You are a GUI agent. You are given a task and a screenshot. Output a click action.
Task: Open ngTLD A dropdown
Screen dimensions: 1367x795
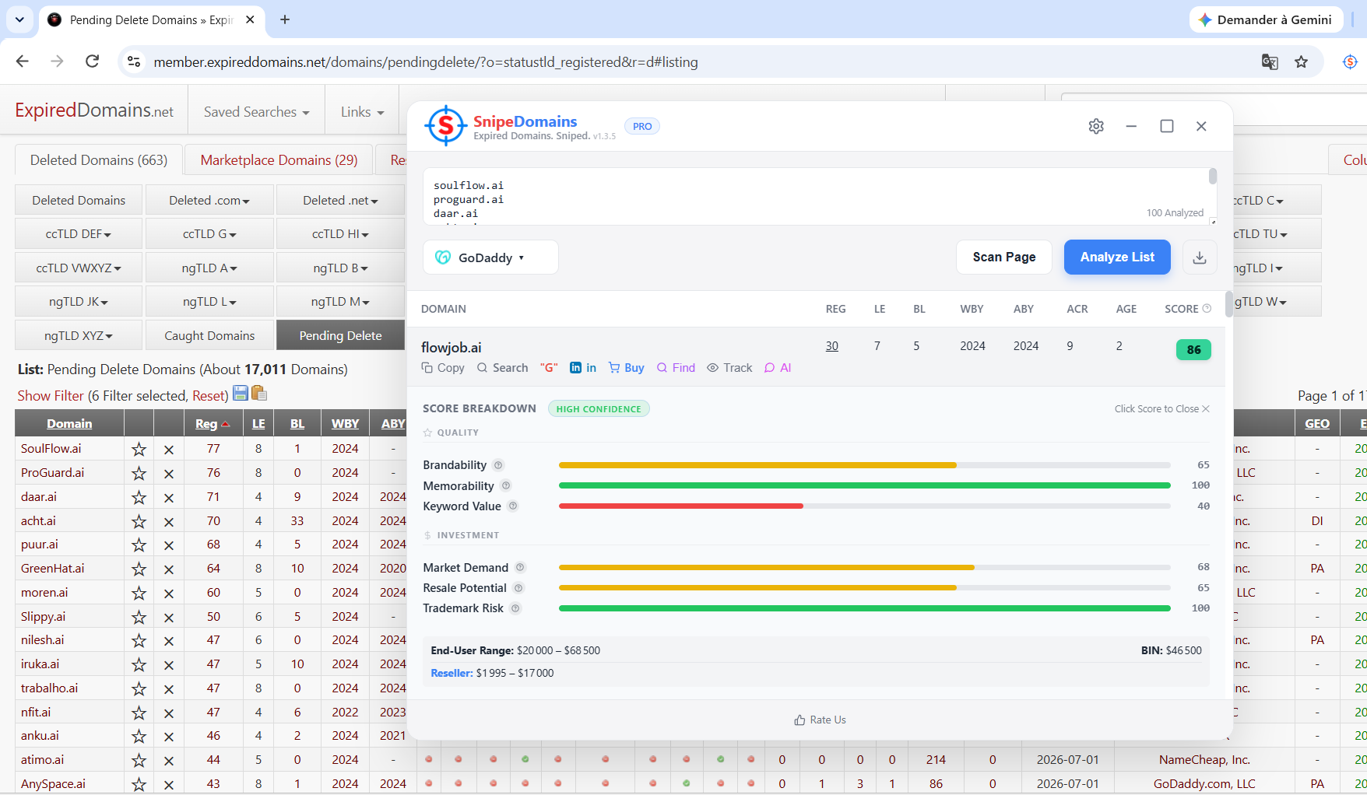pyautogui.click(x=209, y=268)
